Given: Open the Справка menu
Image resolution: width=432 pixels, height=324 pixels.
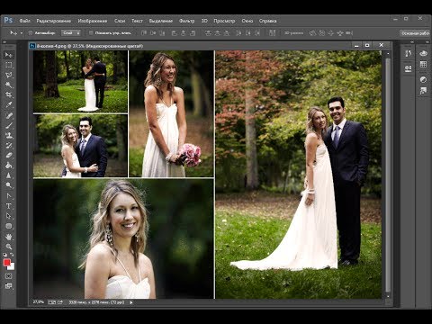Looking at the screenshot, I should 267,21.
